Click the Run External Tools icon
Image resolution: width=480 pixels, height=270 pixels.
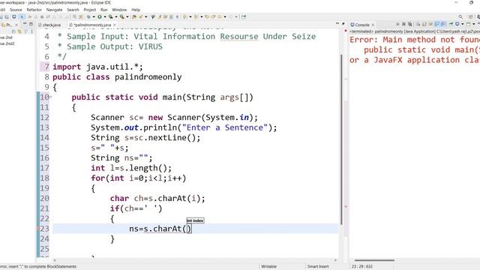point(121,16)
